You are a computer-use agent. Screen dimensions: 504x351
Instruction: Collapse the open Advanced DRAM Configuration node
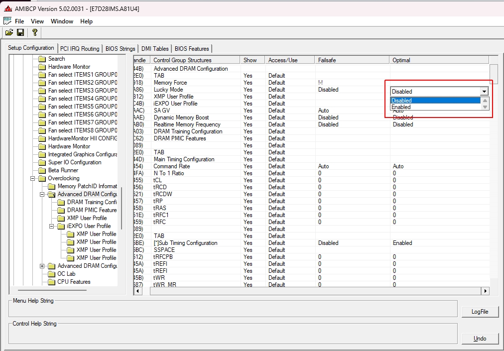[x=42, y=195]
